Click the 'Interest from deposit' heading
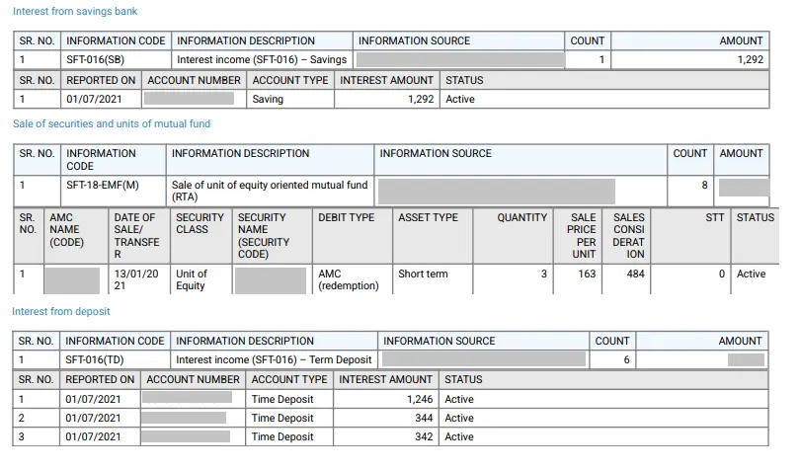Image resolution: width=800 pixels, height=470 pixels. point(60,311)
